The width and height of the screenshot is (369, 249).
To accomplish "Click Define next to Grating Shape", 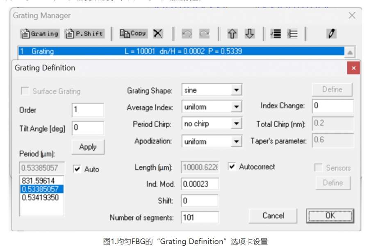I will coord(332,89).
